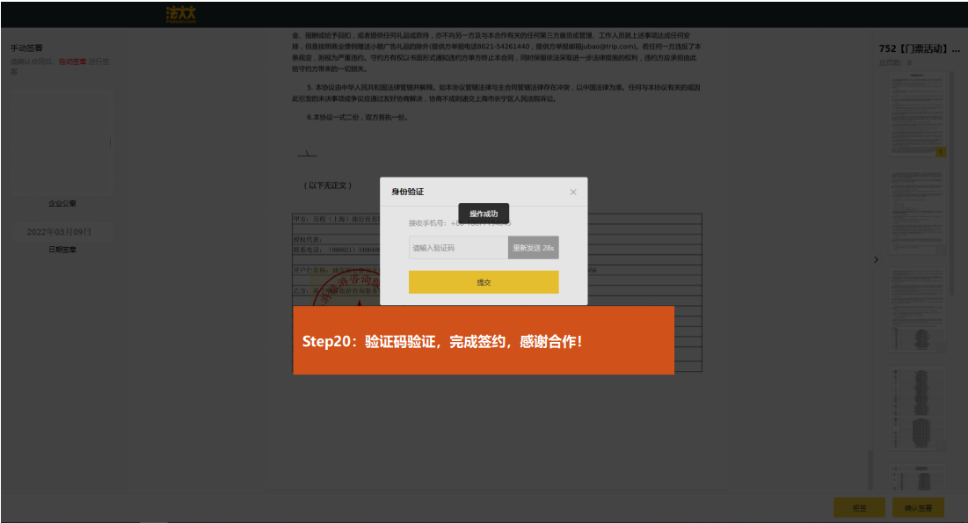Dismiss the 操作成功 toast message
Viewport: 968px width, 523px height.
pos(484,214)
